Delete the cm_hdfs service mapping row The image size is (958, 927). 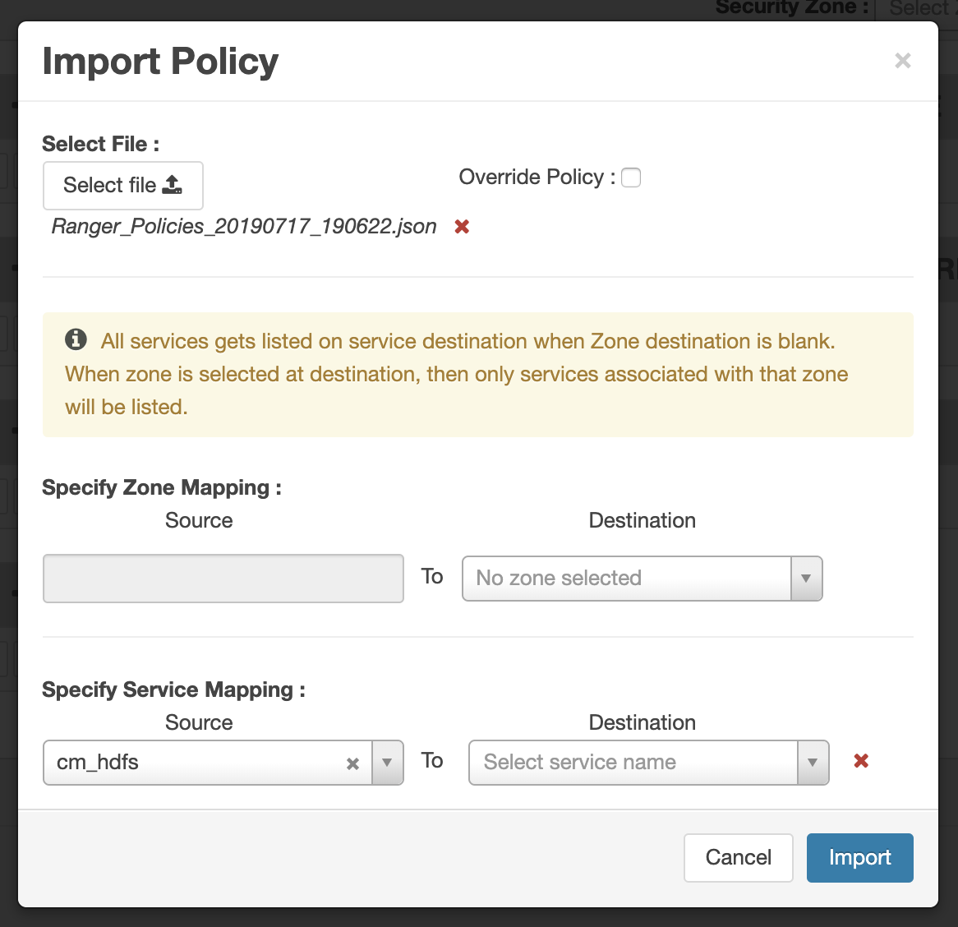click(x=861, y=761)
